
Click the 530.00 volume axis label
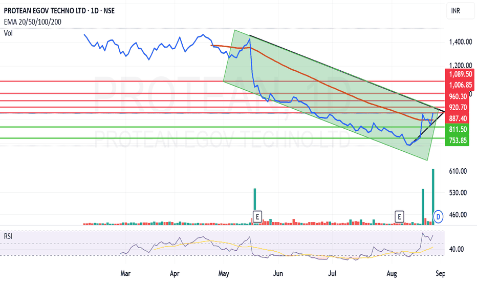[458, 193]
